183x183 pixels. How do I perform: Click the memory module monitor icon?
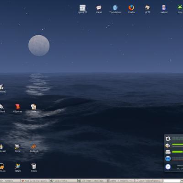point(168,145)
